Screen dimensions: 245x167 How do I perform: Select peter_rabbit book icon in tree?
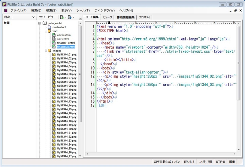click(x=45, y=23)
